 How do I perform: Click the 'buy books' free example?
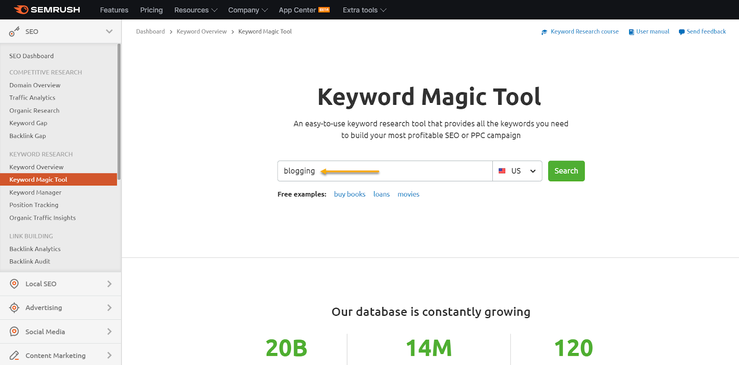(350, 194)
